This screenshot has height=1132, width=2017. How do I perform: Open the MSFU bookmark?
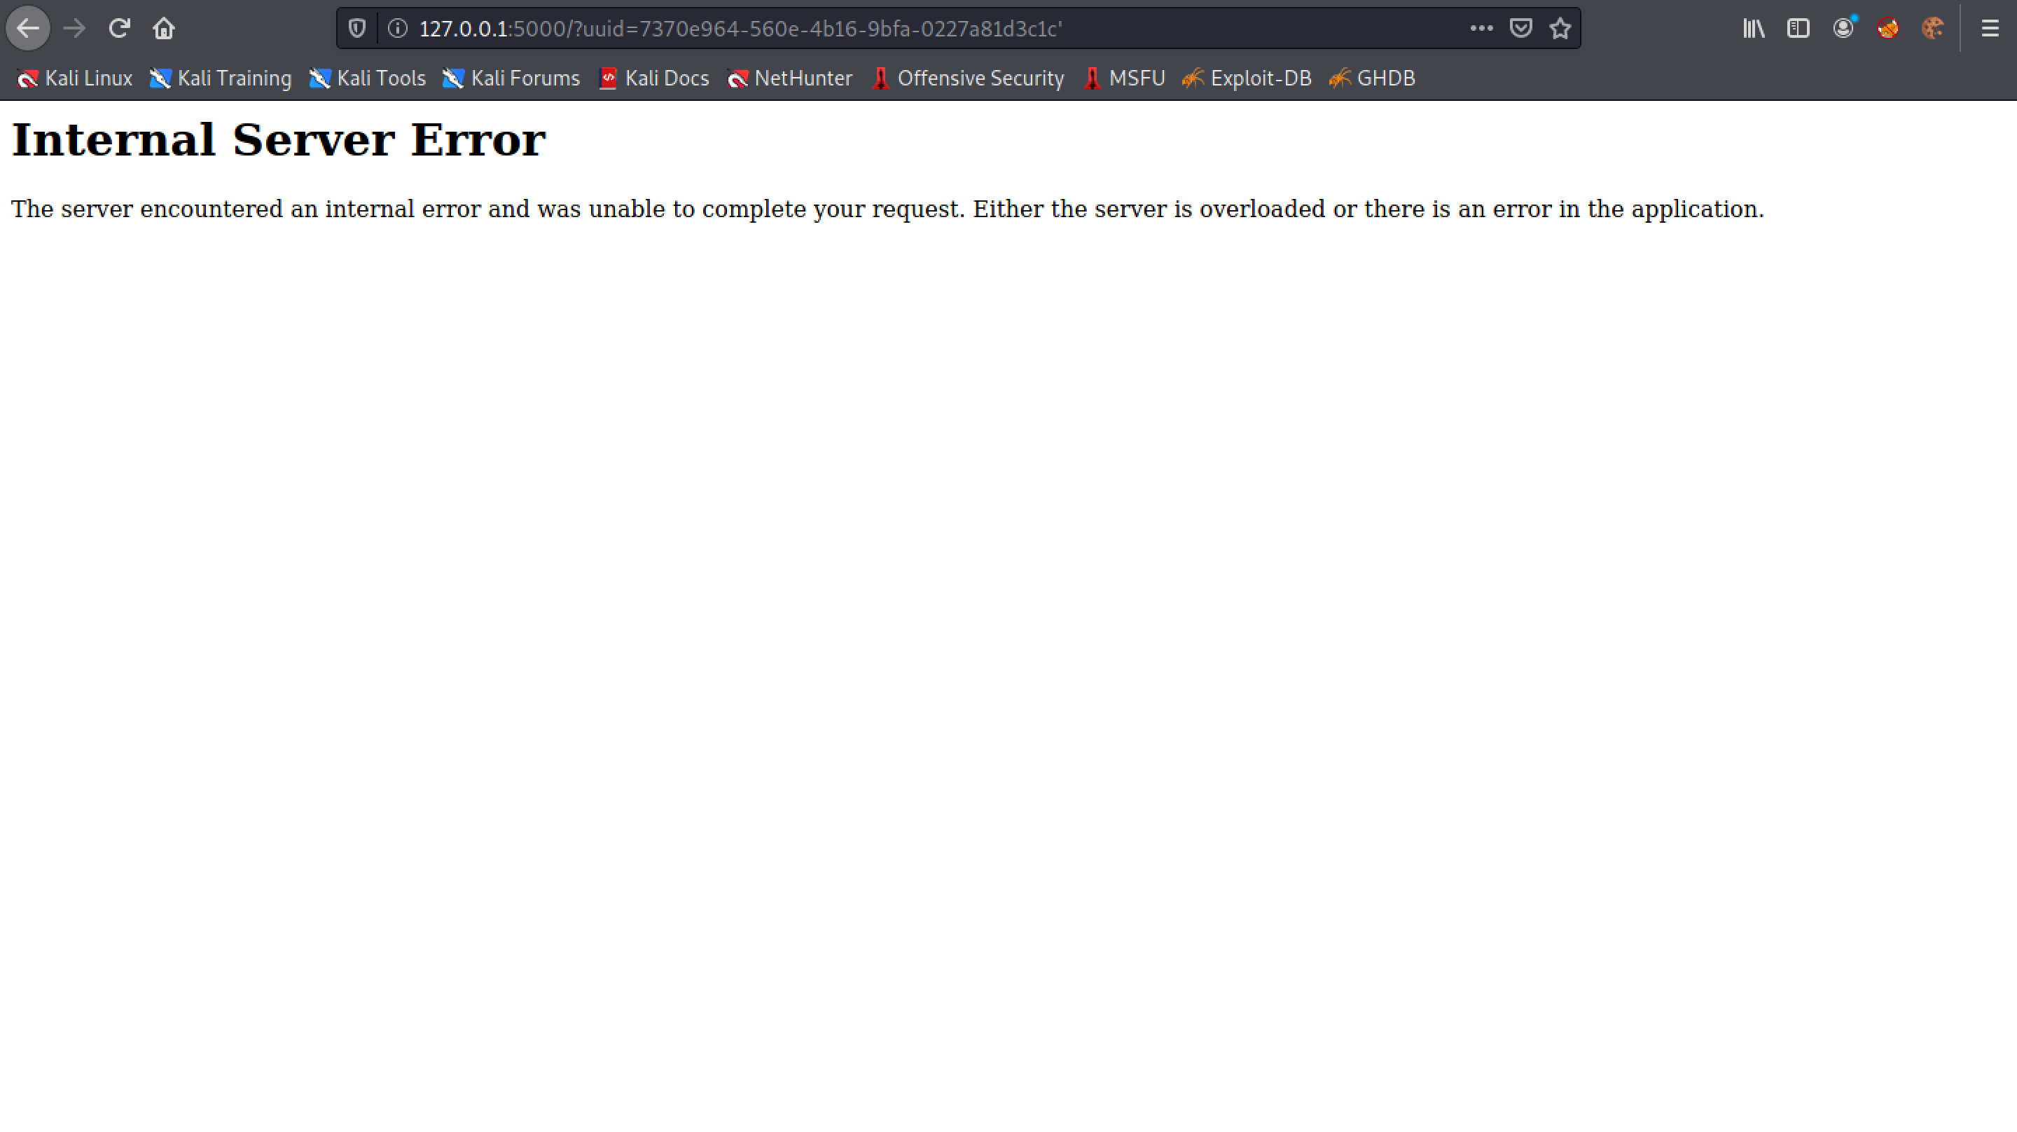(x=1124, y=78)
